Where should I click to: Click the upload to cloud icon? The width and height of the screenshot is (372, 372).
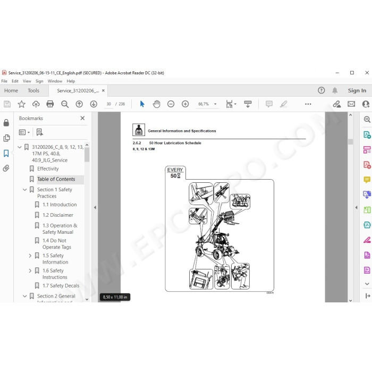click(x=36, y=104)
